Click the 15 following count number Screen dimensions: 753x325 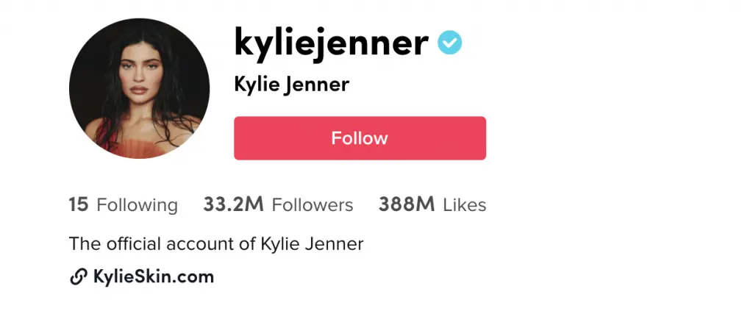pos(79,204)
